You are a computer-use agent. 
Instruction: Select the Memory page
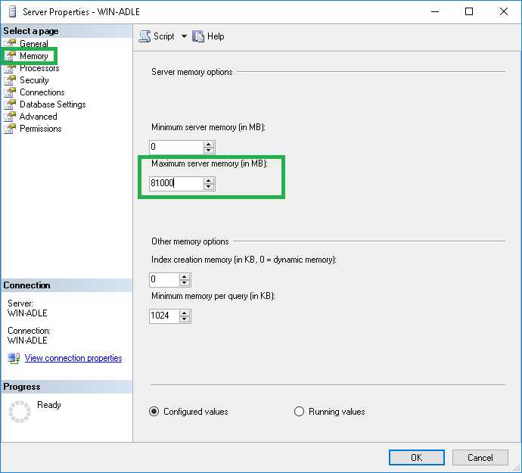pos(33,56)
